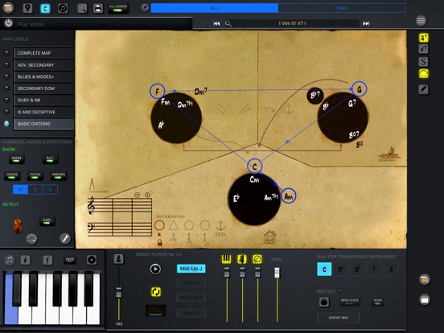The height and width of the screenshot is (333, 444).
Task: Click the violin detect instrument icon
Action: pyautogui.click(x=18, y=222)
